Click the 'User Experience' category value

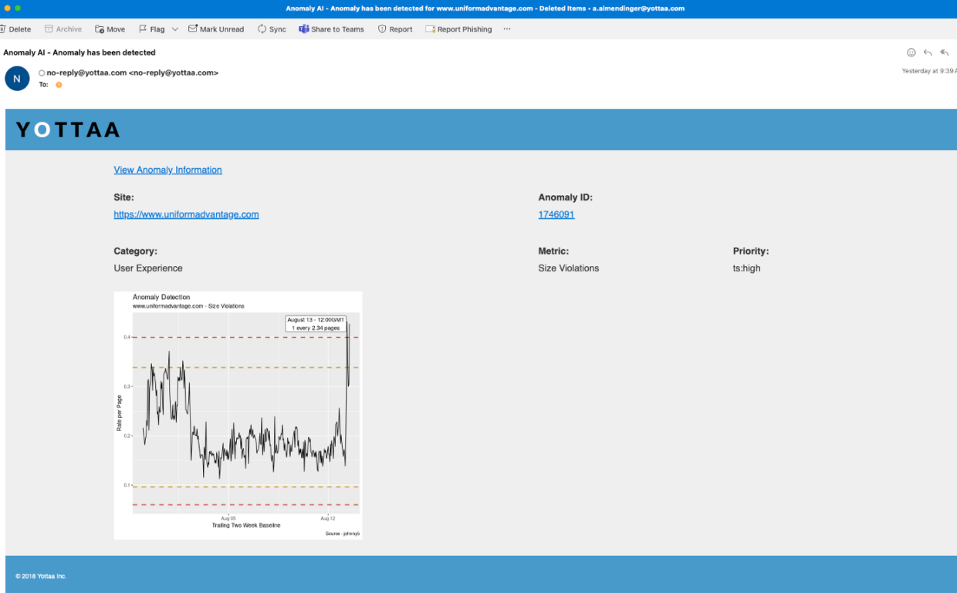(x=148, y=268)
